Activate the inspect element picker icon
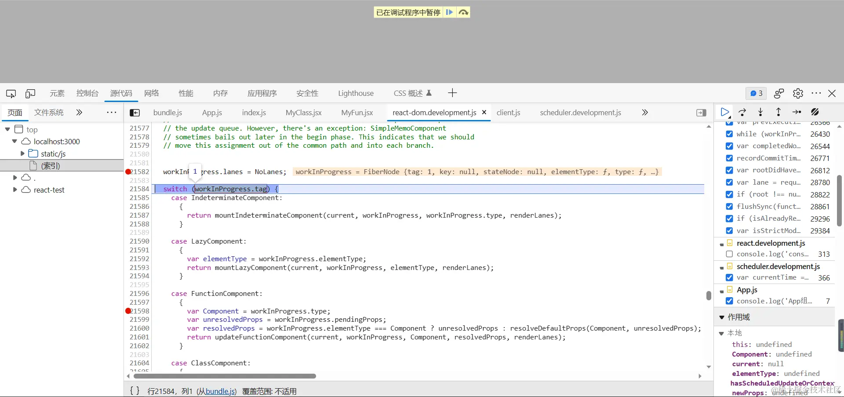Screen dimensions: 844x397 click(11, 93)
